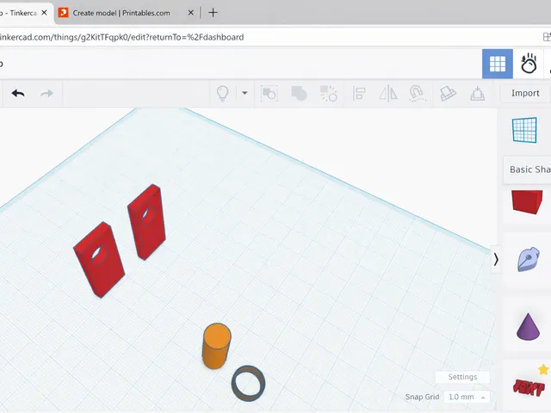Viewport: 551px width, 413px height.
Task: Select the Workplane grid shape in the panel
Action: [524, 130]
